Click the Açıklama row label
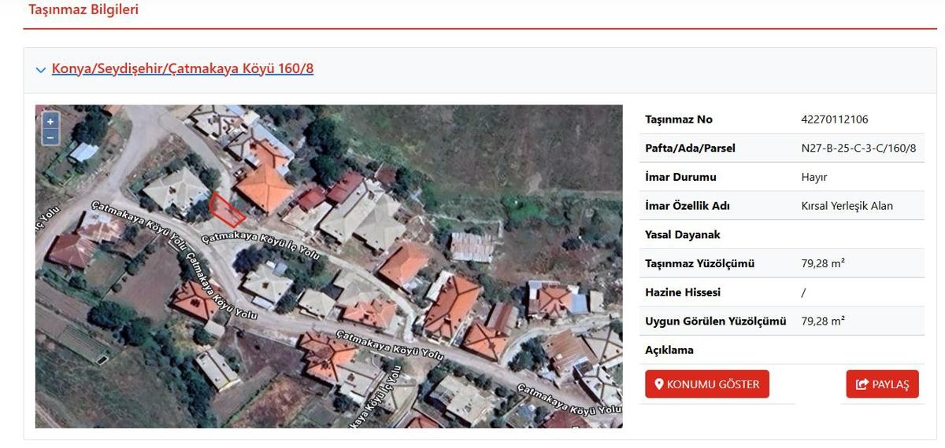 click(x=669, y=350)
